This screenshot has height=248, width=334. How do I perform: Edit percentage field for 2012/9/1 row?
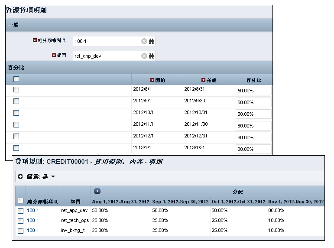point(253,102)
